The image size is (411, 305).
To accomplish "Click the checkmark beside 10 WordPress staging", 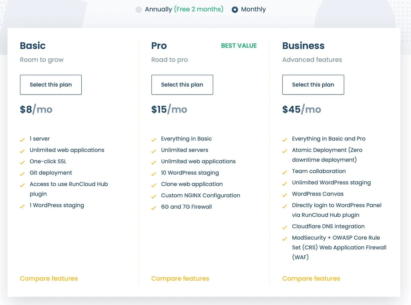I will (x=154, y=174).
